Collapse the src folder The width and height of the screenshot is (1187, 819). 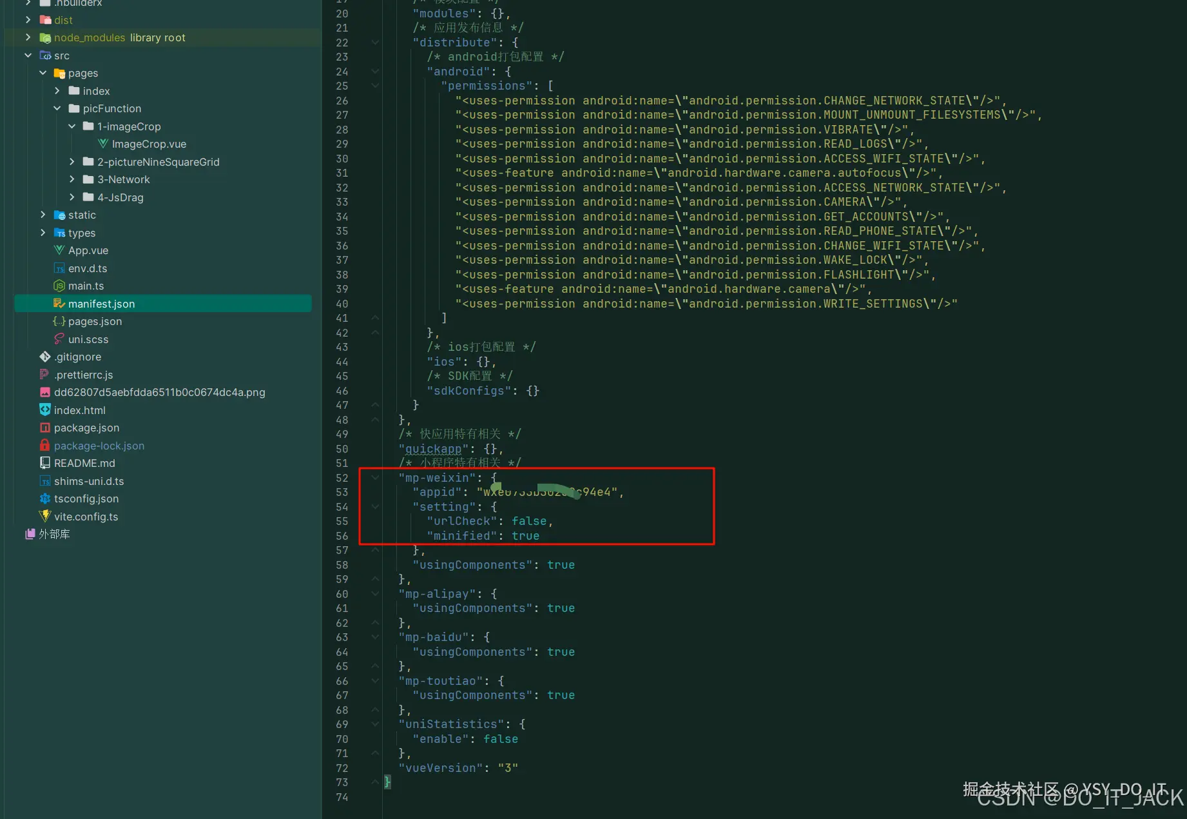point(28,55)
